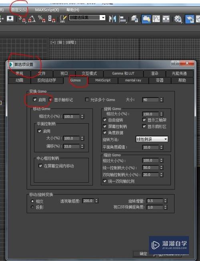200x261 pixels.
Task: Open the 自定义(U) menu
Action: coord(19,10)
